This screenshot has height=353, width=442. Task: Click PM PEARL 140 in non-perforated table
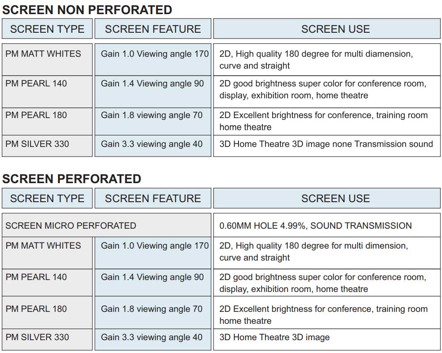pyautogui.click(x=36, y=83)
